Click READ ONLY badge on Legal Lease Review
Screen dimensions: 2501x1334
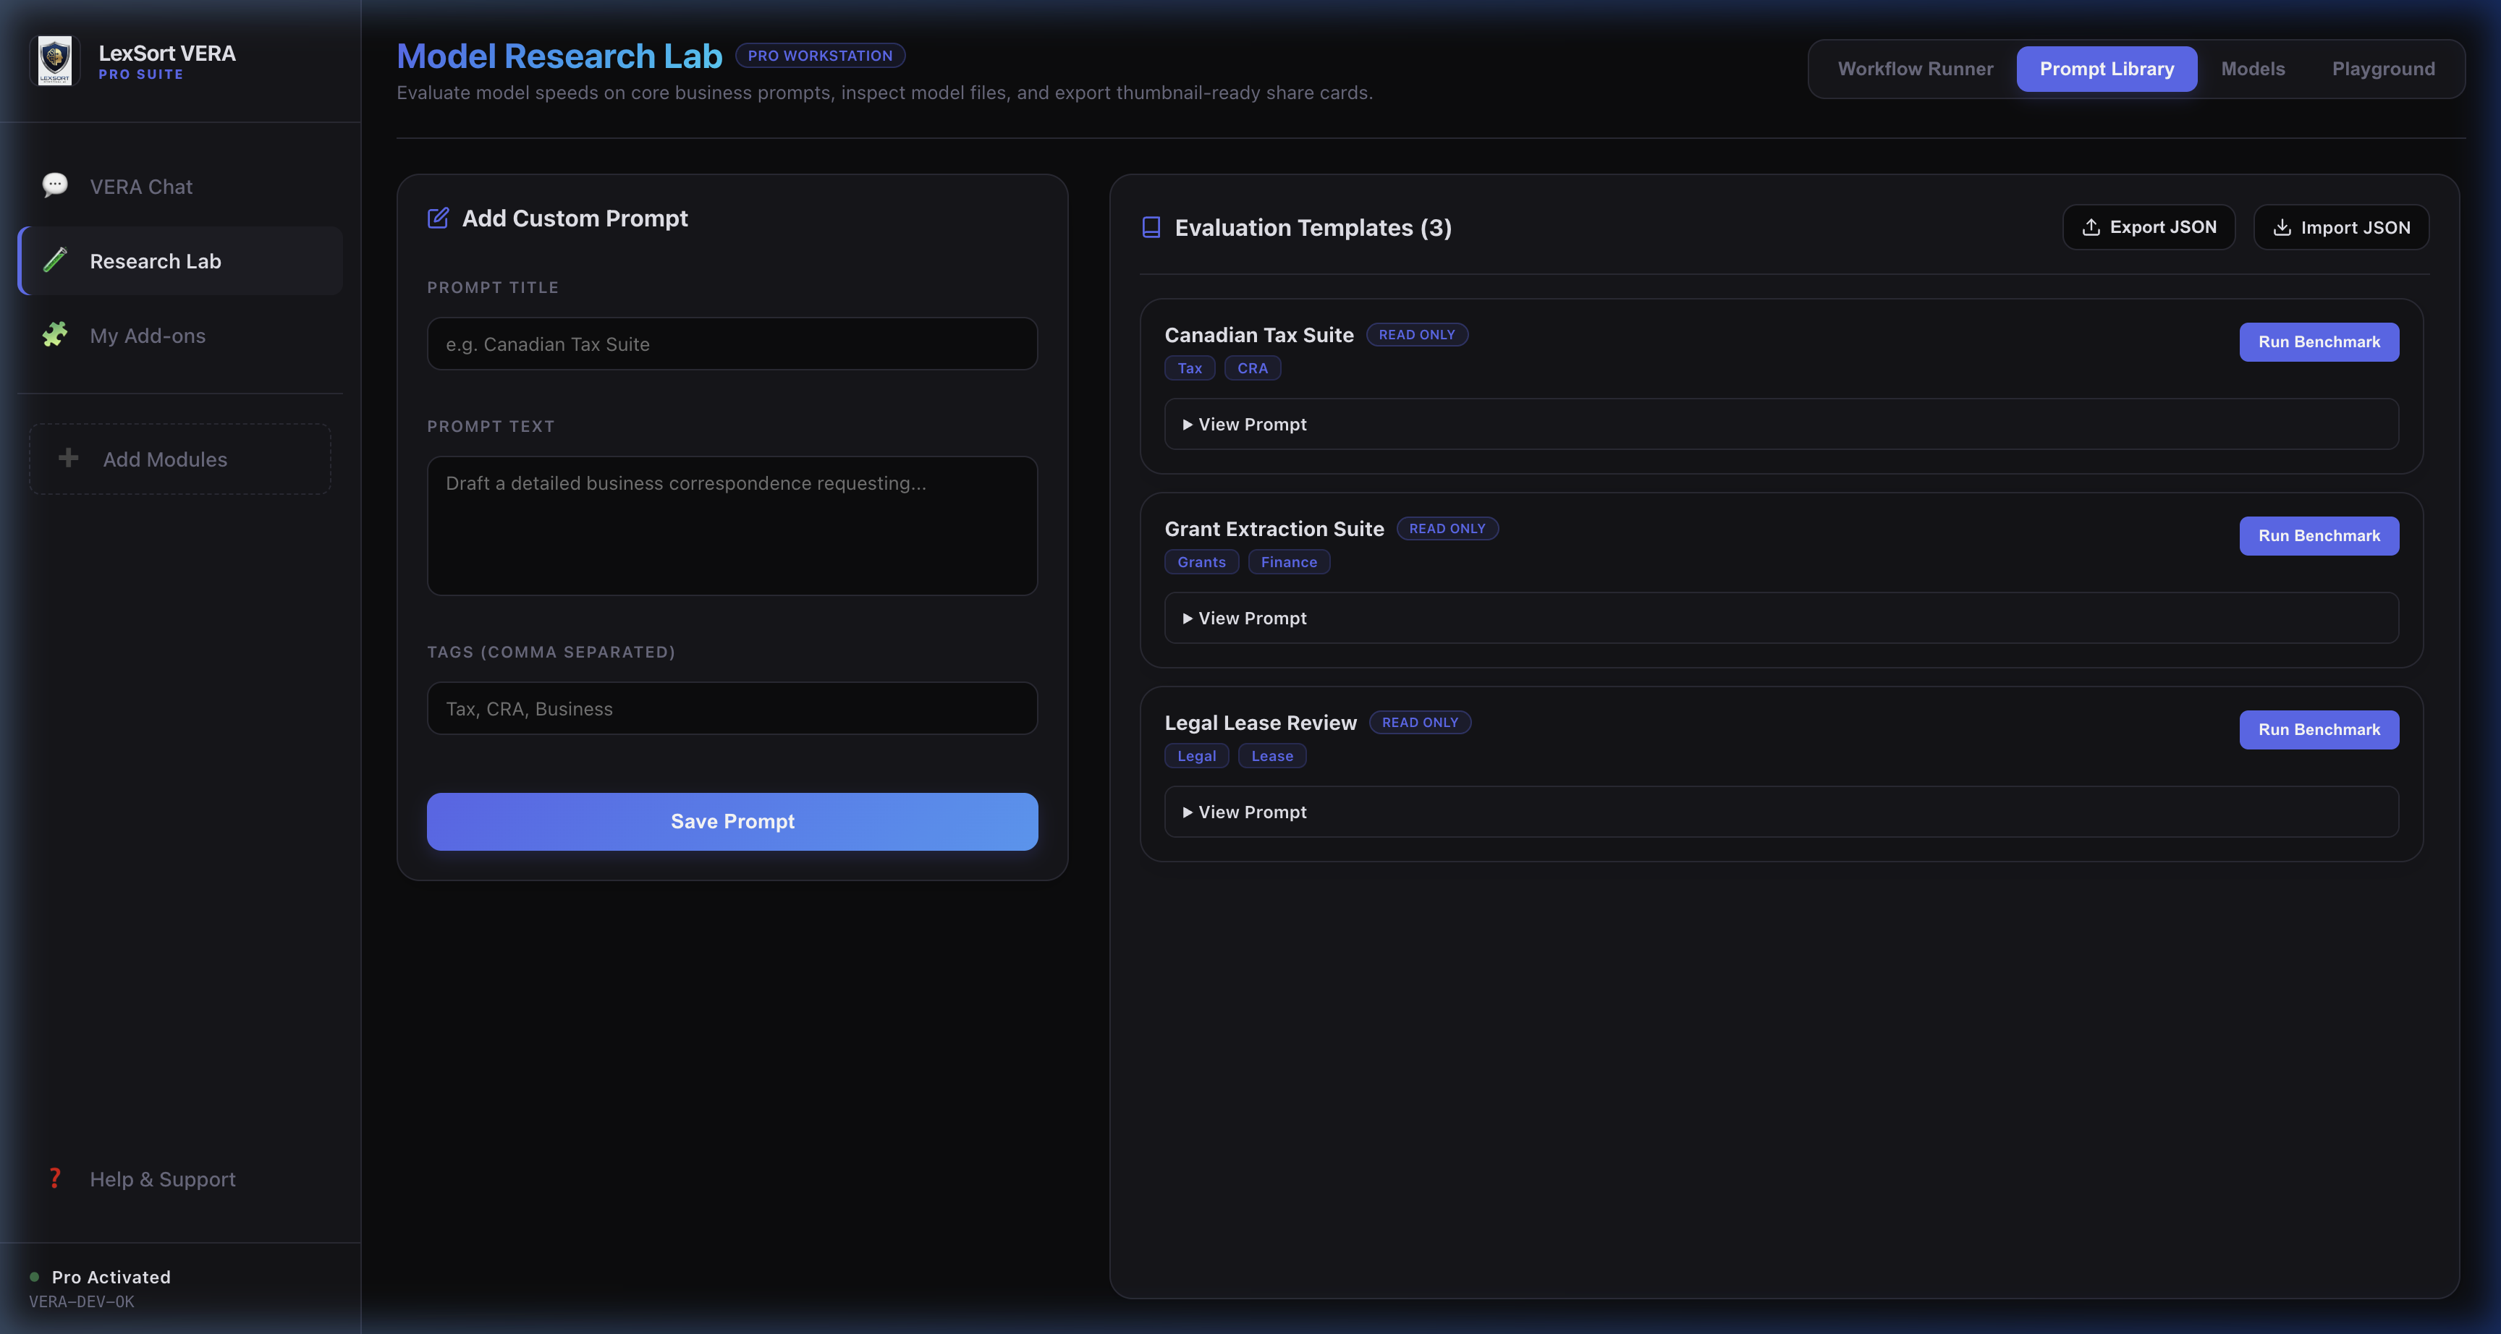(1419, 722)
